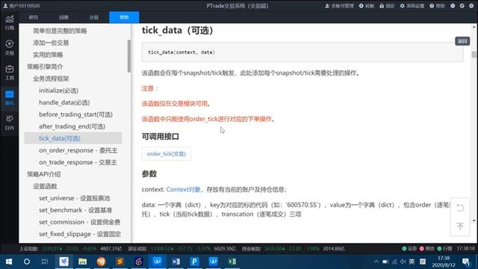The width and height of the screenshot is (478, 269).
Task: Open 添加一些交易 in the help tree
Action: pyautogui.click(x=51, y=43)
